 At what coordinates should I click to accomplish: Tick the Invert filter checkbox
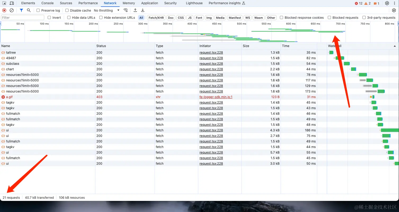click(49, 17)
